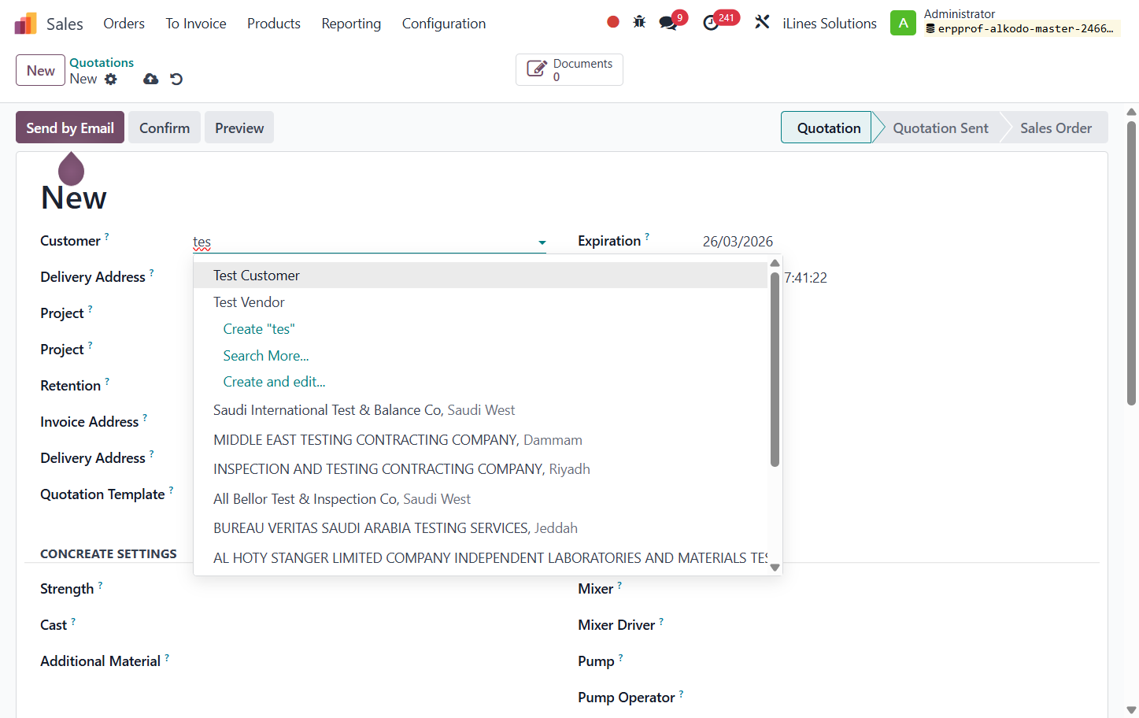The width and height of the screenshot is (1139, 718).
Task: Open the activities clock icon
Action: point(711,23)
